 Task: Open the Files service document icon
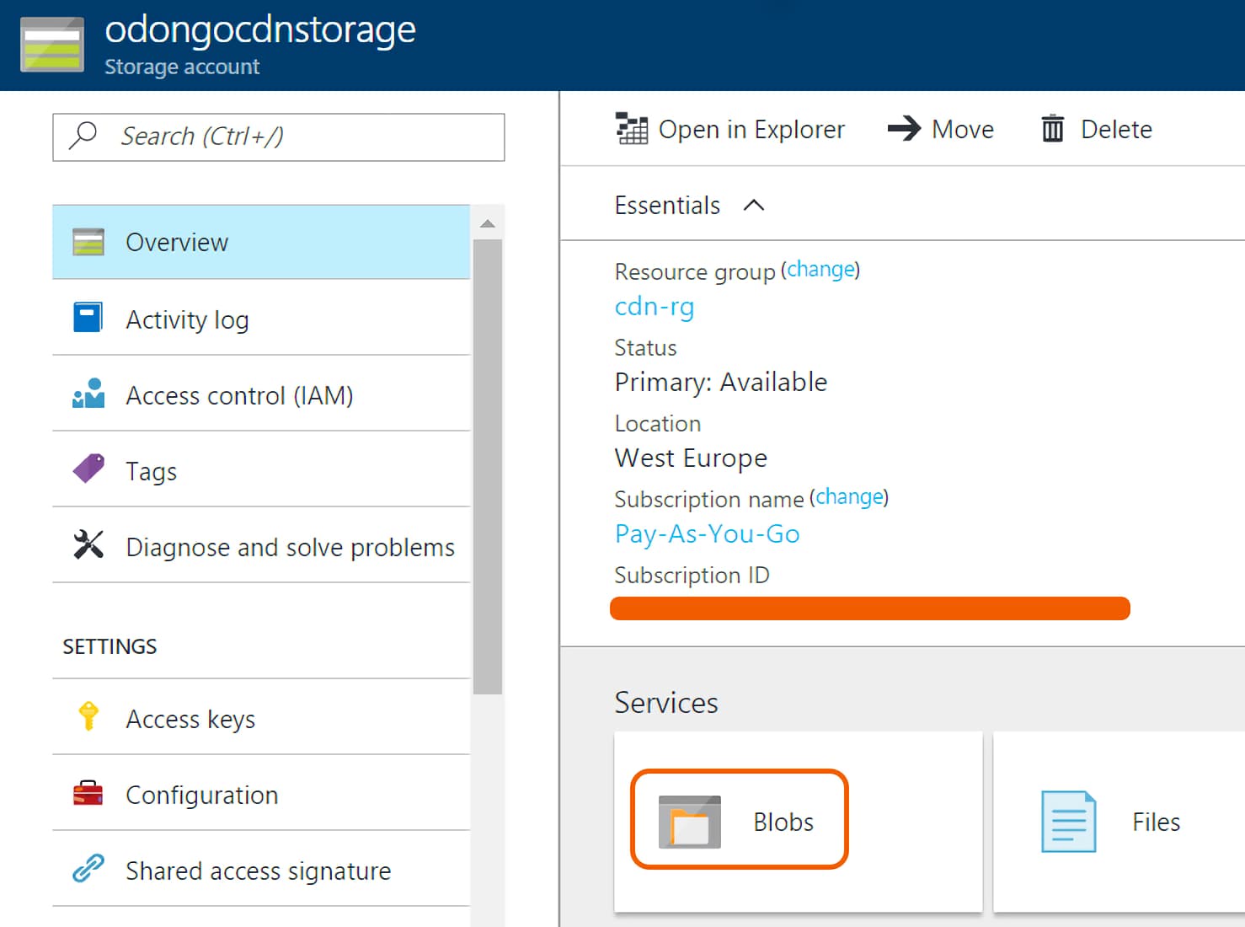[1067, 820]
